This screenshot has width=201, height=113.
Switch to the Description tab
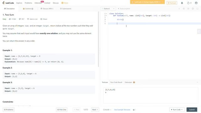click(9, 8)
